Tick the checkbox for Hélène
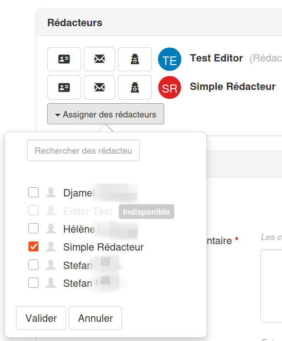 33,229
